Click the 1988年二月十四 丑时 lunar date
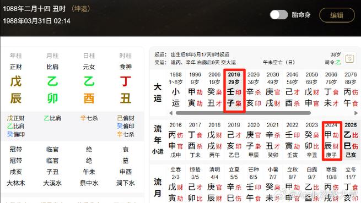Screen dimensions: 361x203 point(34,9)
